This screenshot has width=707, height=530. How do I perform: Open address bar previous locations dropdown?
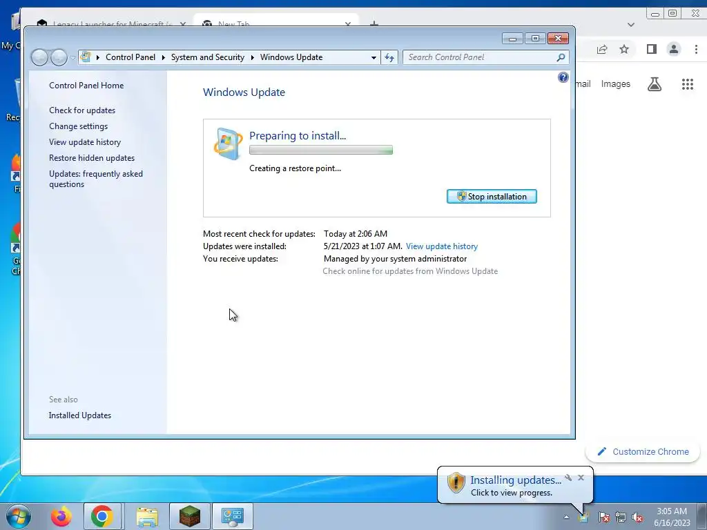[374, 58]
